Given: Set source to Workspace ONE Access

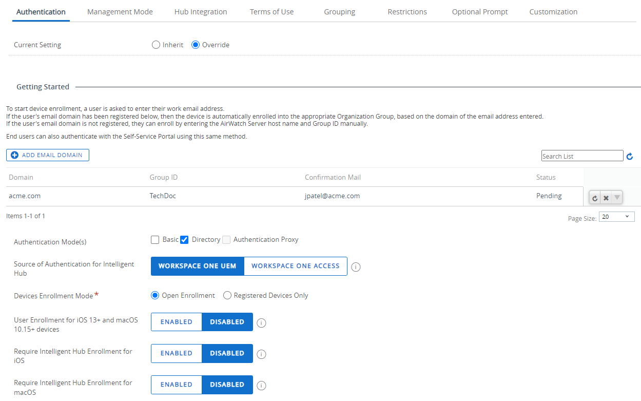Looking at the screenshot, I should click(x=296, y=266).
